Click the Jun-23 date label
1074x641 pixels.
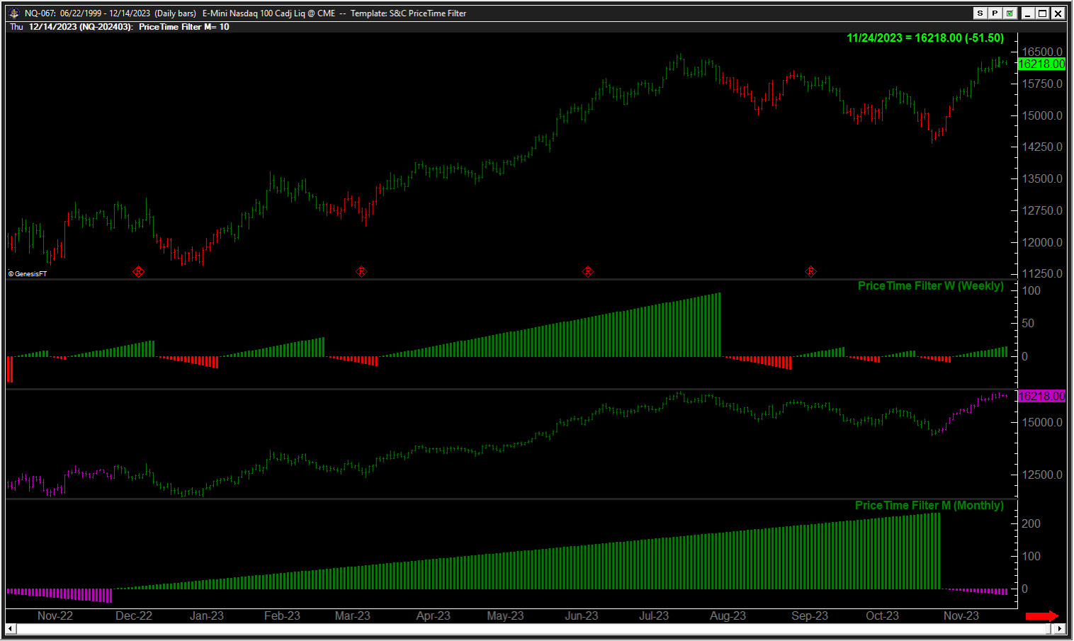pos(582,616)
